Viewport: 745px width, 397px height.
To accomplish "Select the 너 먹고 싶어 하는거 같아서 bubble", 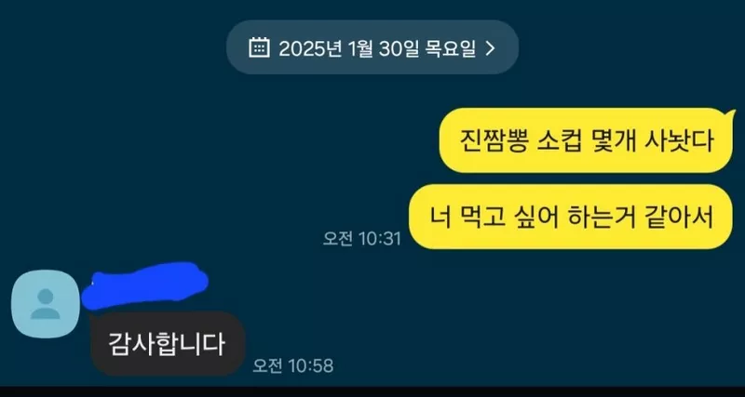I will click(571, 217).
